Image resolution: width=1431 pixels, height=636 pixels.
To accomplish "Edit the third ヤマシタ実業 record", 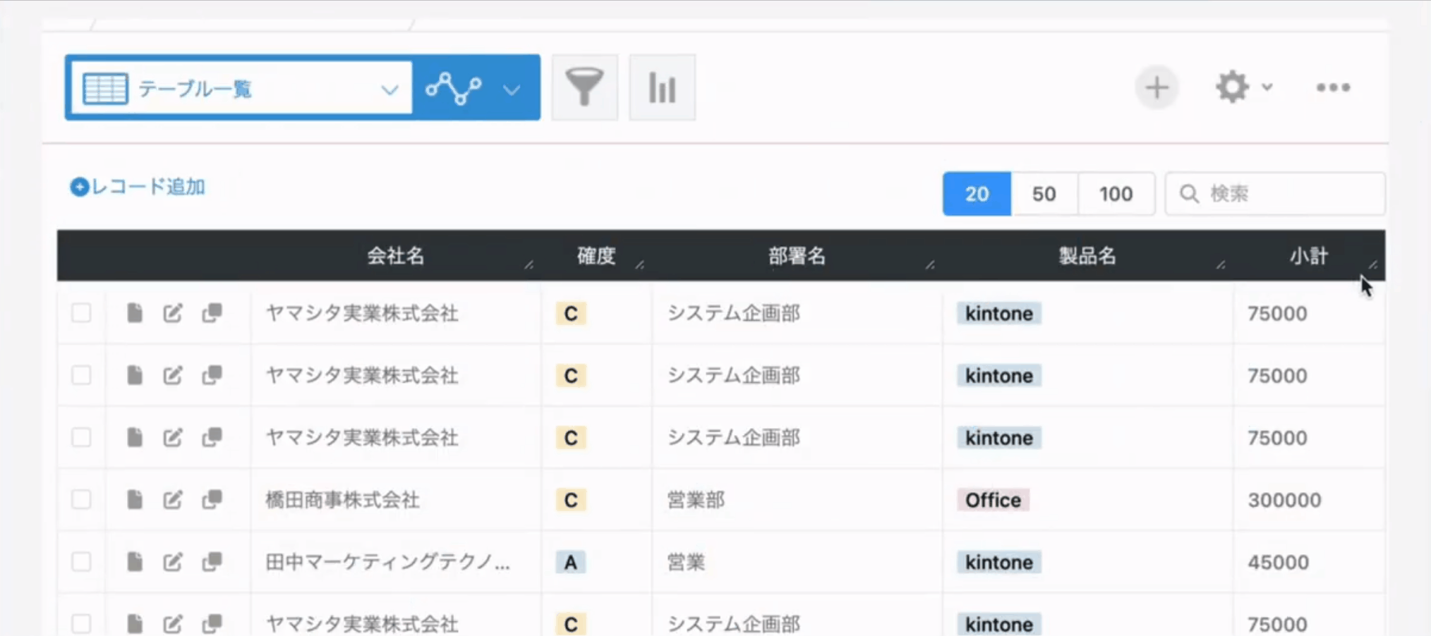I will (x=173, y=437).
